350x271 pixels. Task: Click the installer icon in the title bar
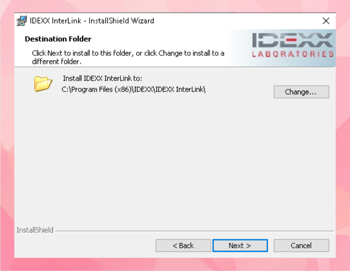click(x=22, y=21)
